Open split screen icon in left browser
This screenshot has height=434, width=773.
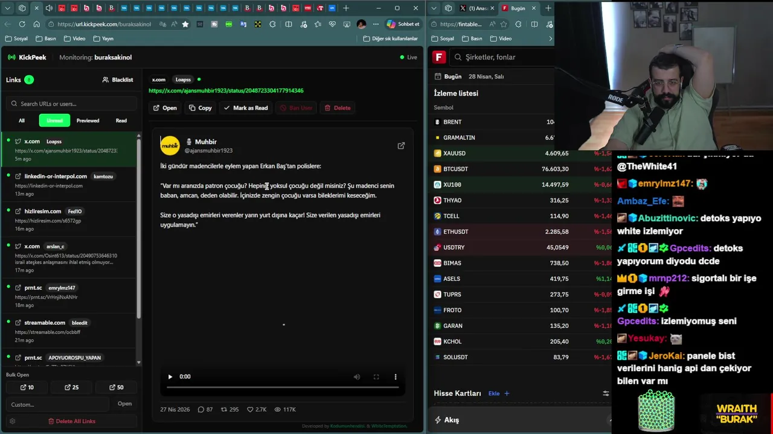click(x=288, y=24)
